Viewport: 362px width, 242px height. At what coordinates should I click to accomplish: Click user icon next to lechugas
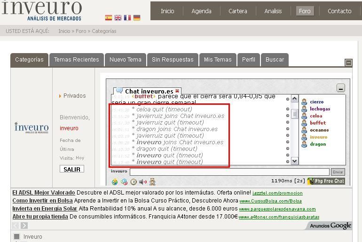click(304, 109)
